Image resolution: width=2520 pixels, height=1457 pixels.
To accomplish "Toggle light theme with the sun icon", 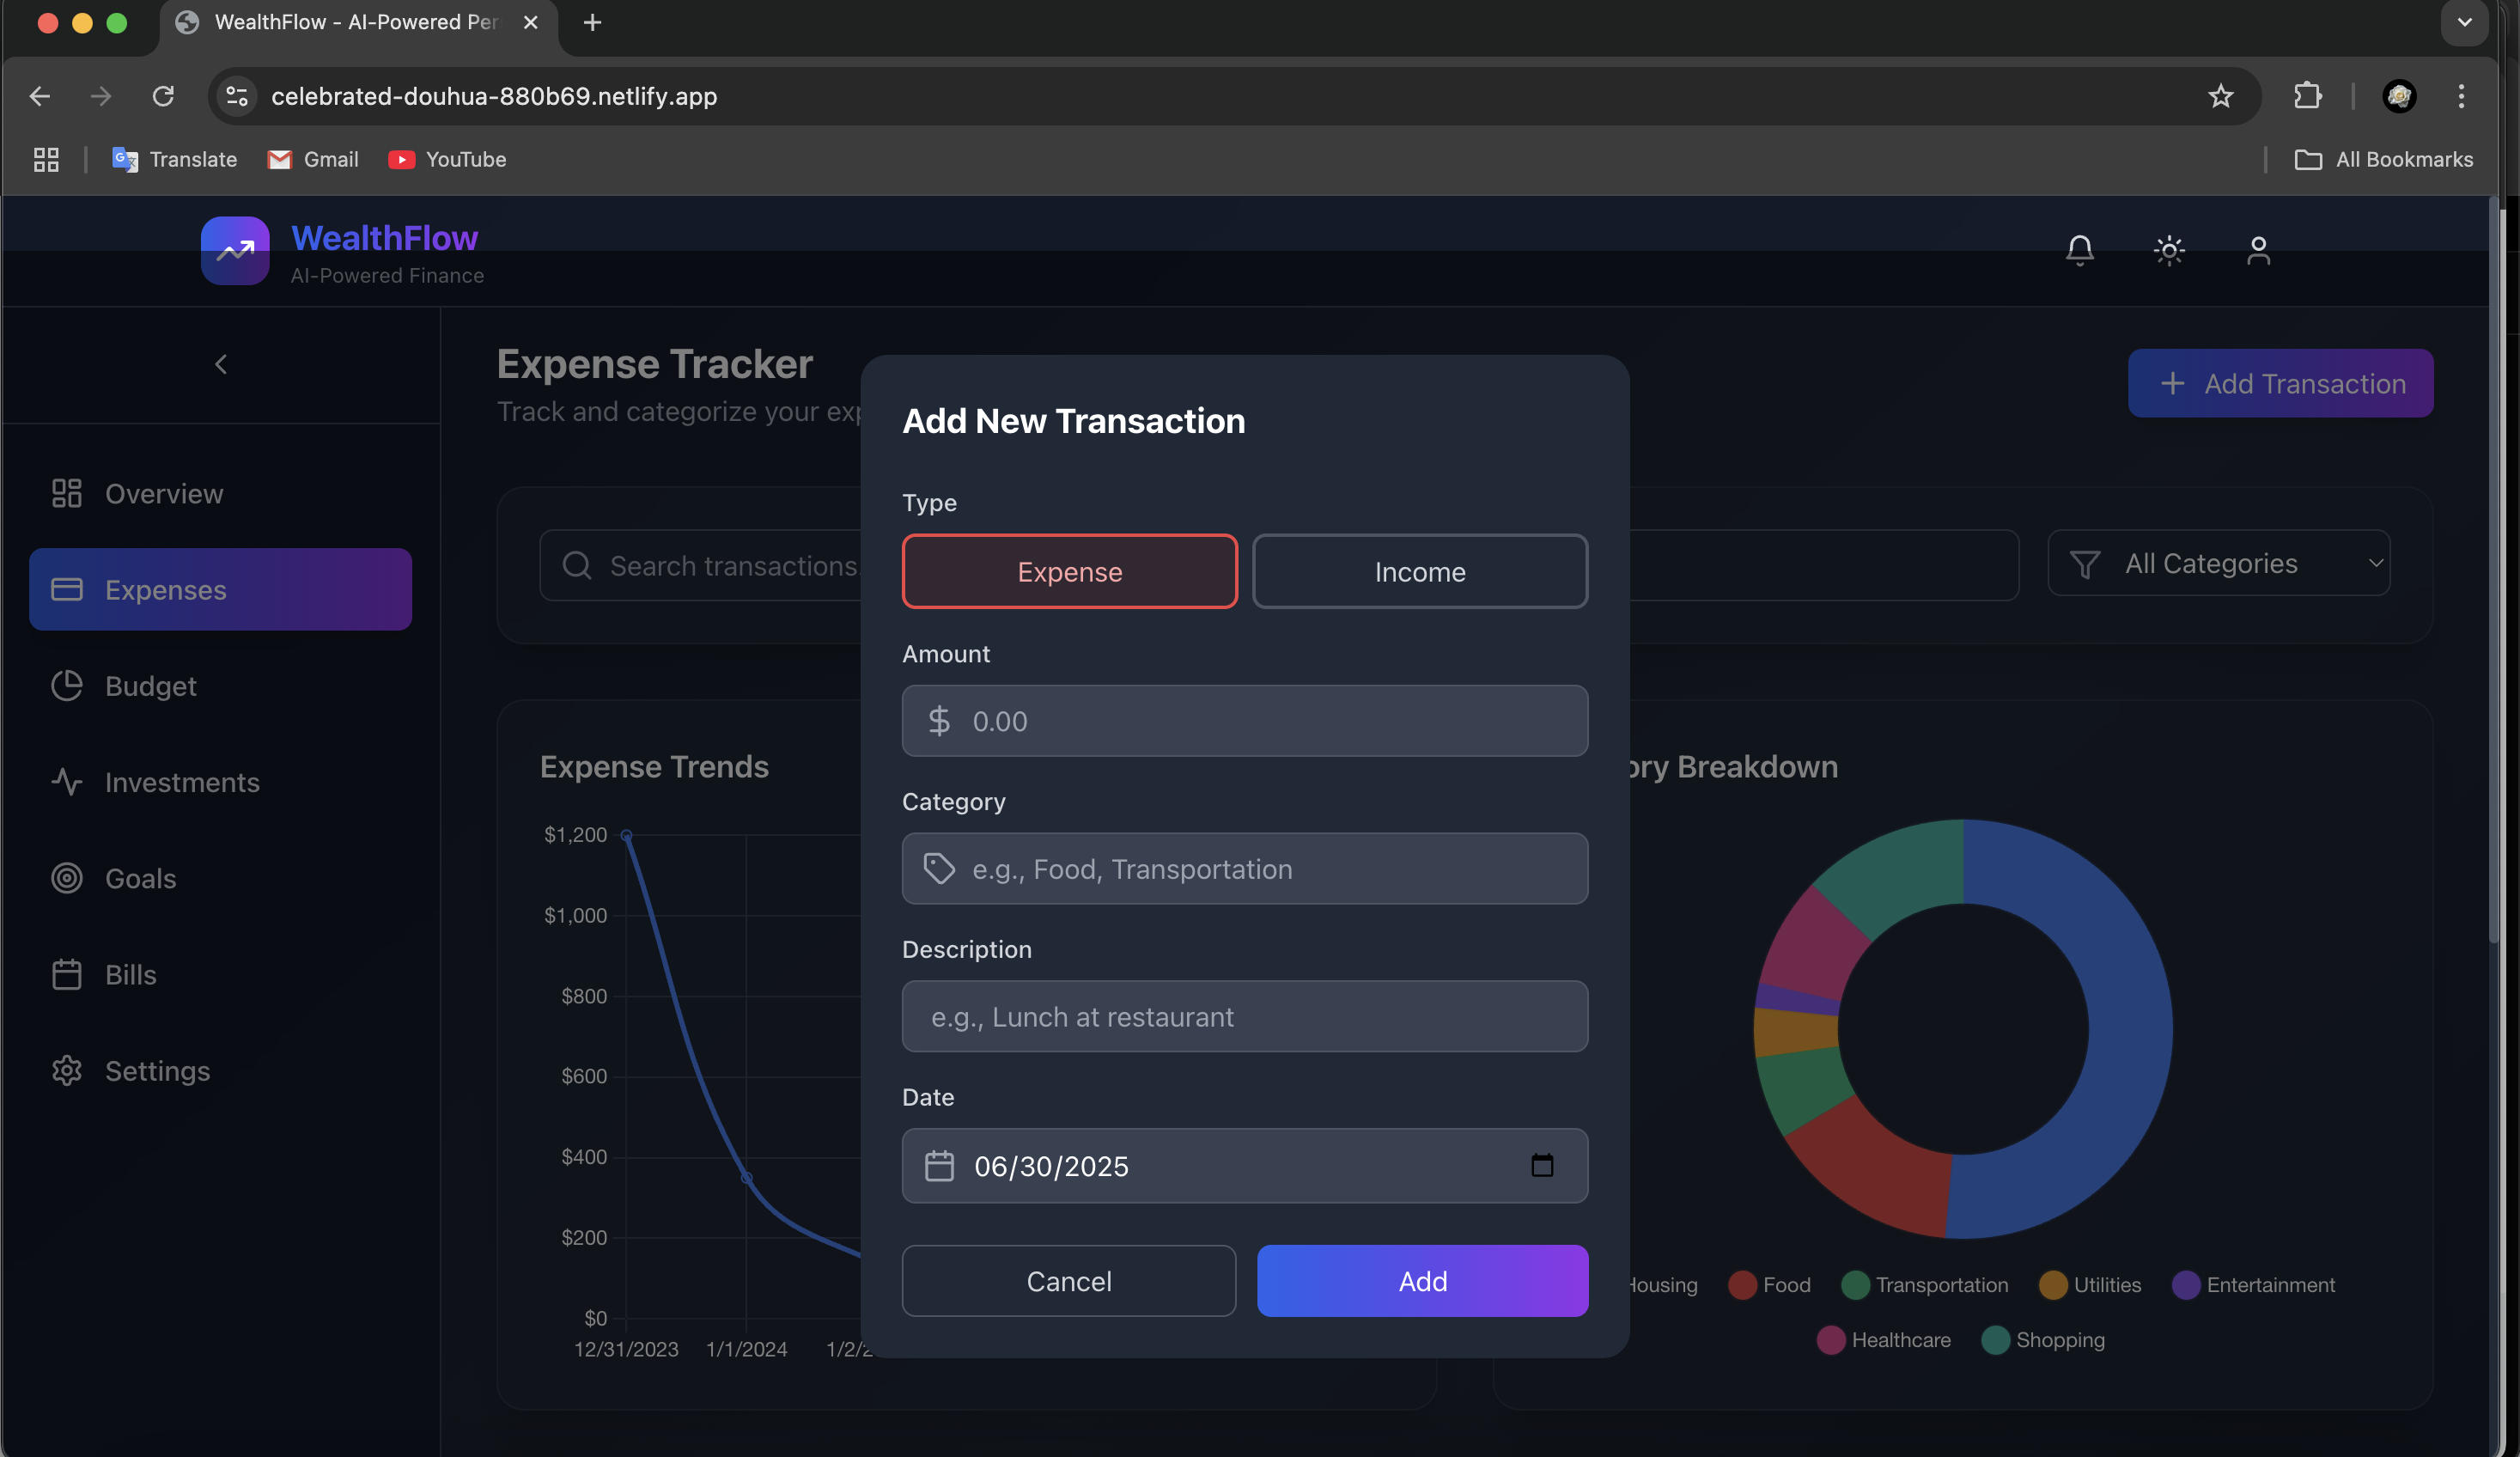I will [2168, 250].
